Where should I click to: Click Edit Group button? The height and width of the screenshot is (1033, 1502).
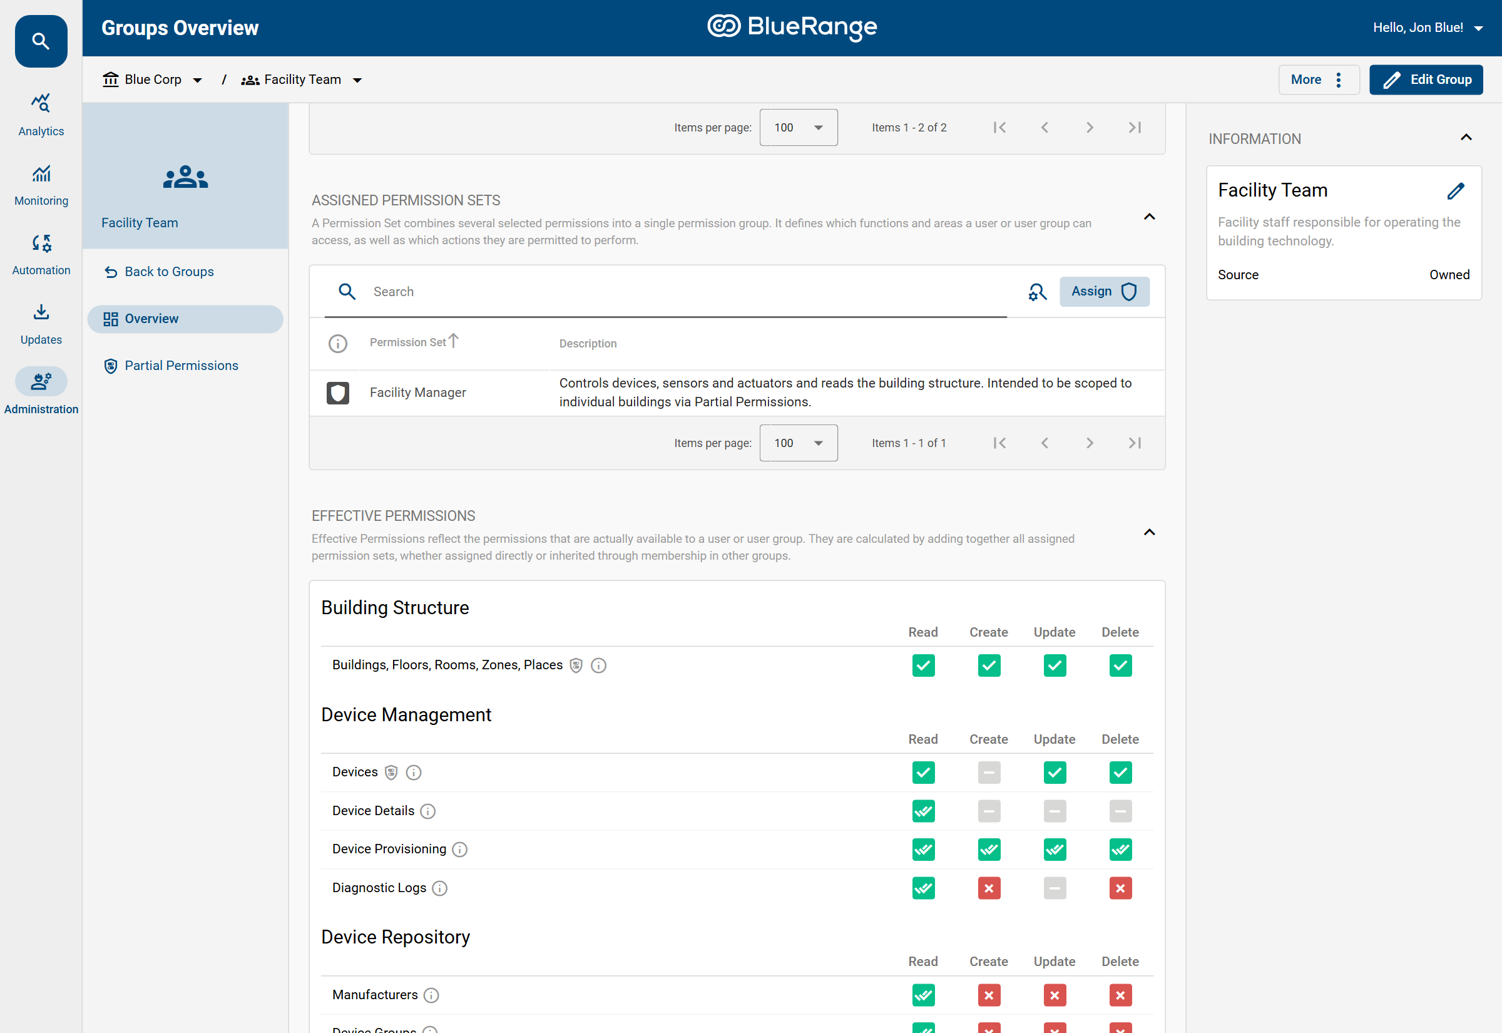[1426, 80]
